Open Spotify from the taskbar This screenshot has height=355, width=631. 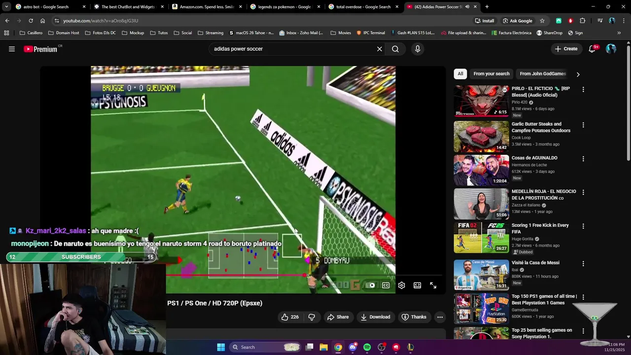coord(367,347)
